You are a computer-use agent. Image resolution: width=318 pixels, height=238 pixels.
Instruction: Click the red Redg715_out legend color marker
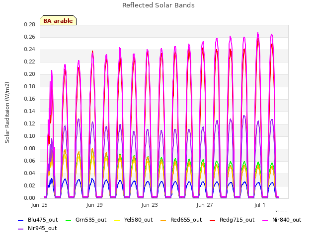tap(213, 220)
